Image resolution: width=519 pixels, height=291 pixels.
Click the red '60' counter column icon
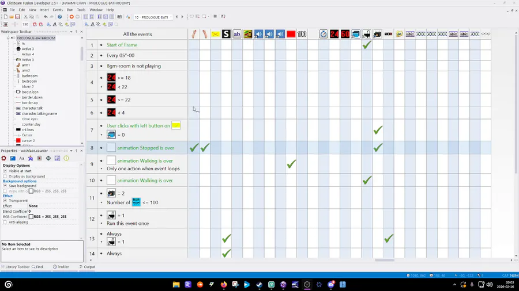(345, 34)
